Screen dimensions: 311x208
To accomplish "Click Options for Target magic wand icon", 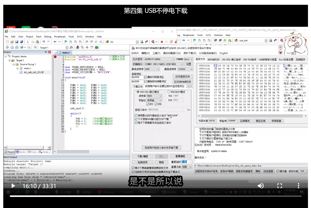I will pos(71,47).
